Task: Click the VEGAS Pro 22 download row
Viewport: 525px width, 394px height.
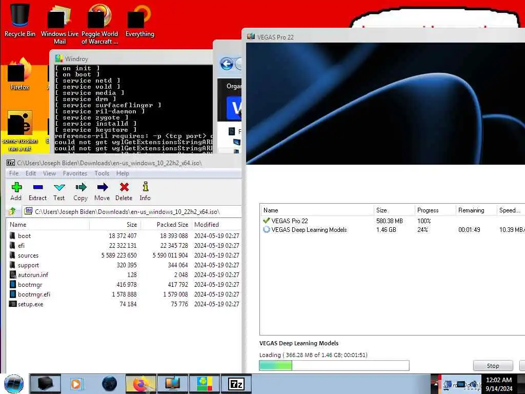Action: 392,221
